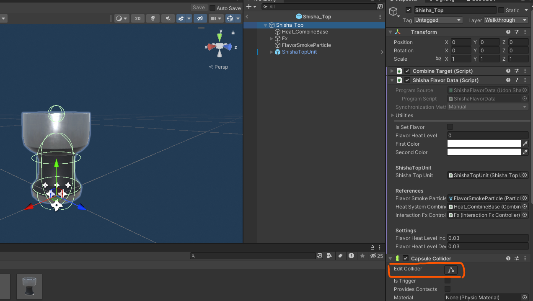The width and height of the screenshot is (533, 301).
Task: Toggle 2D scene view mode
Action: point(137,18)
